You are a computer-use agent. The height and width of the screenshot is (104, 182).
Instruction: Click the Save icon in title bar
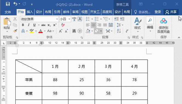point(8,4)
